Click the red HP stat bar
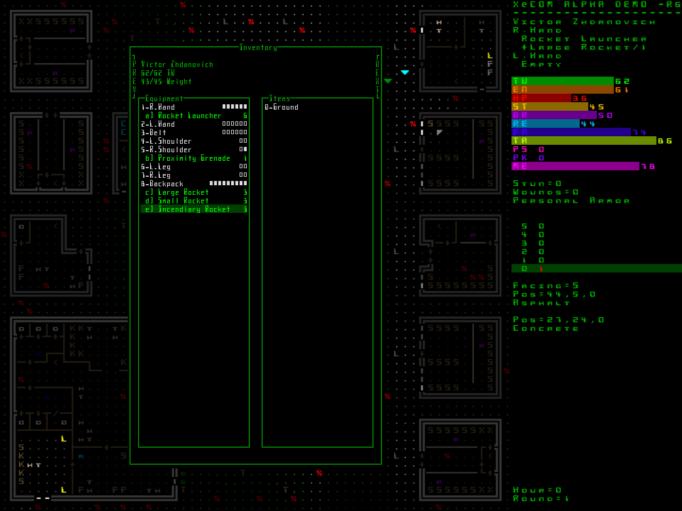This screenshot has width=682, height=511. pos(541,98)
